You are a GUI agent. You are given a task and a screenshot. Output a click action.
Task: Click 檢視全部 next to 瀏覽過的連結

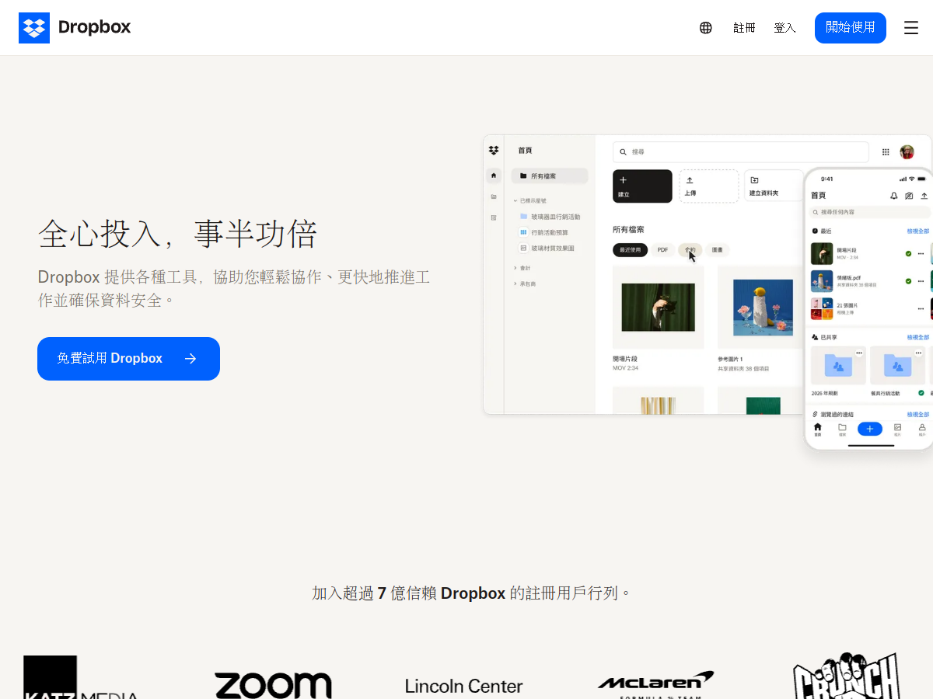point(918,416)
